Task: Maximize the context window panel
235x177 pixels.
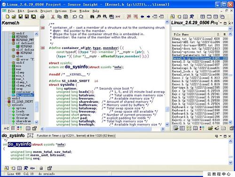Action: [x=225, y=136]
